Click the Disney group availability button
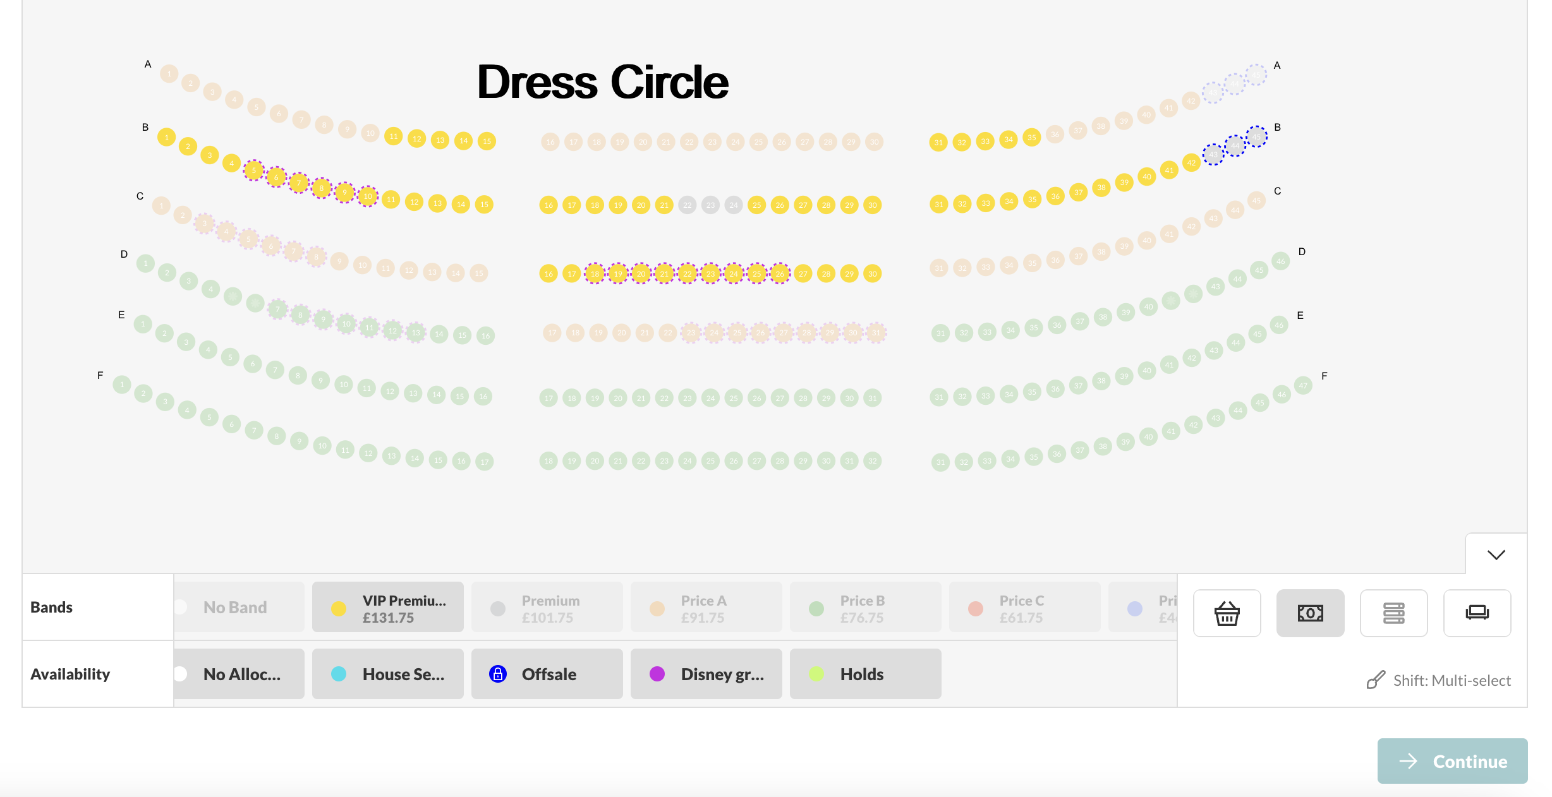Image resolution: width=1552 pixels, height=797 pixels. pos(706,674)
